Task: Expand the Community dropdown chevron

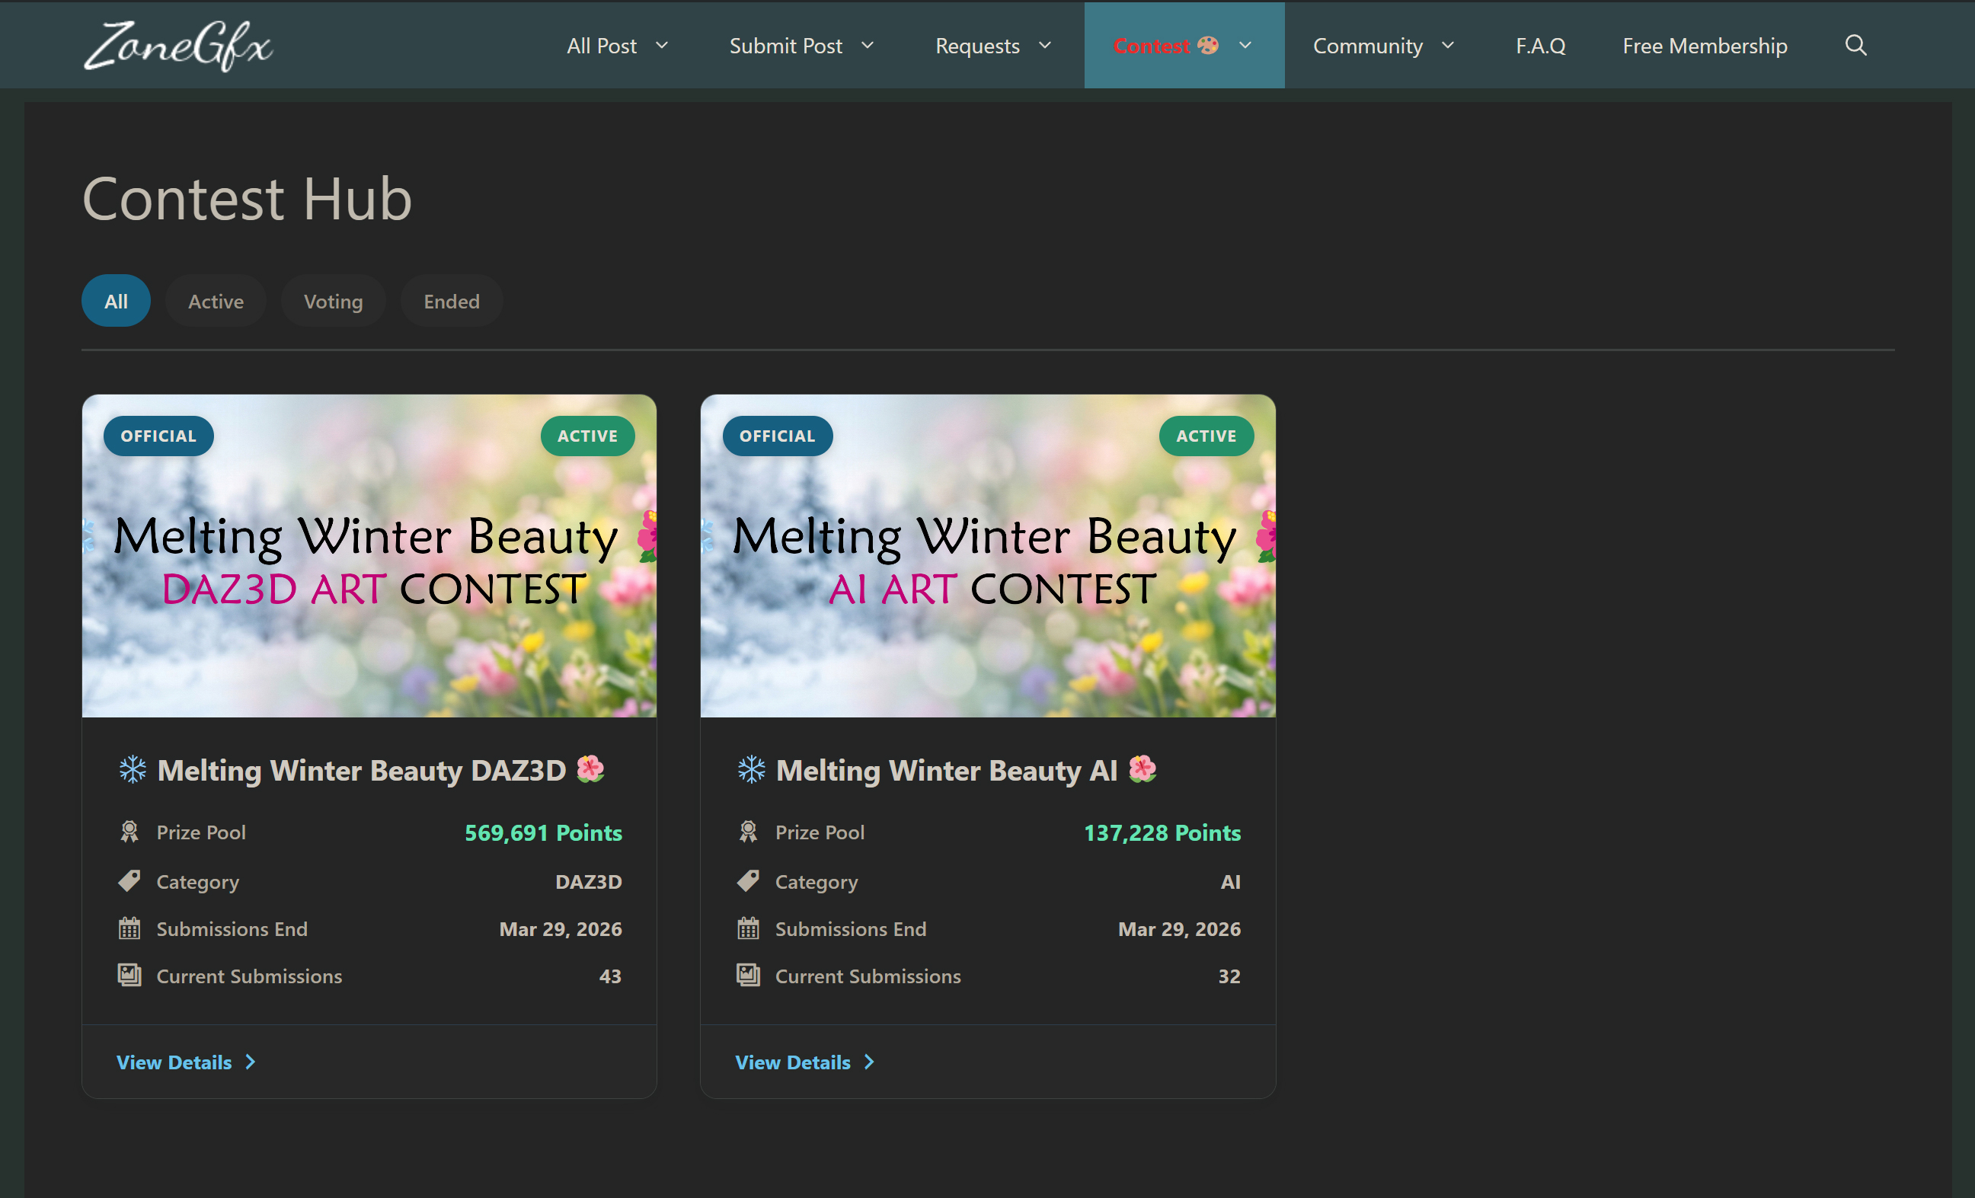Action: 1448,46
